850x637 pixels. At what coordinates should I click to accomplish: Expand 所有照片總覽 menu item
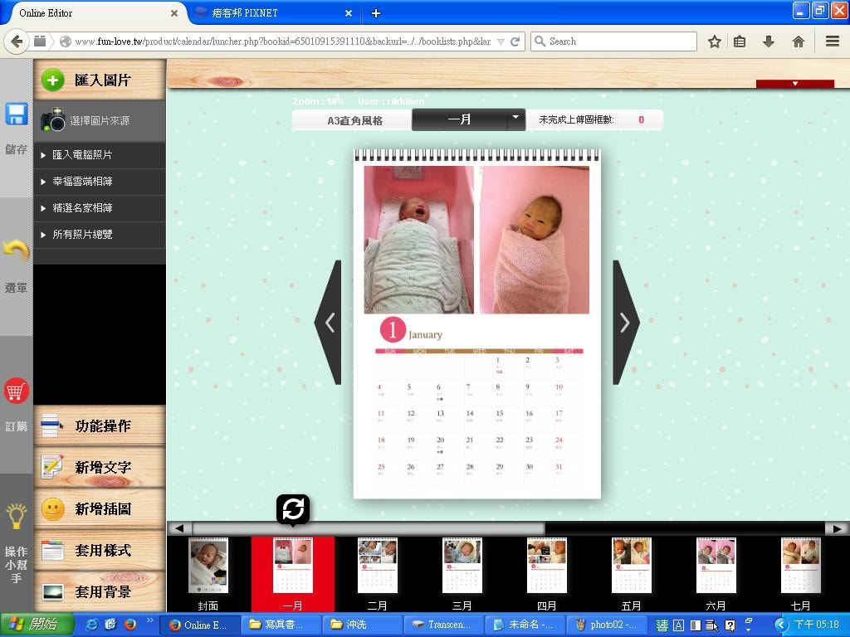pos(100,235)
